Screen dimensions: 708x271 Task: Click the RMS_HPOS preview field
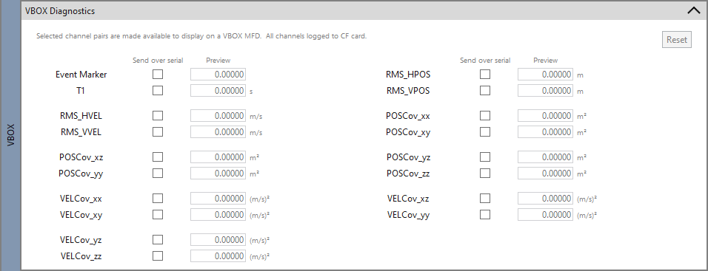pyautogui.click(x=546, y=75)
